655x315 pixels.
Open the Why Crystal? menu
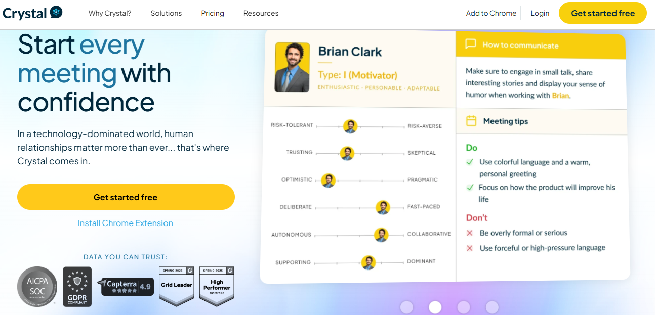click(110, 13)
